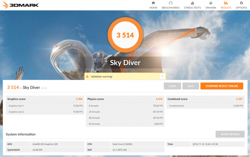Open validation warning help question mark
This screenshot has height=157, width=250.
(162, 76)
